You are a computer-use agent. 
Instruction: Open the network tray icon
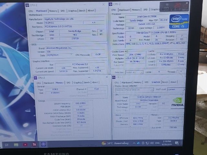(147, 143)
